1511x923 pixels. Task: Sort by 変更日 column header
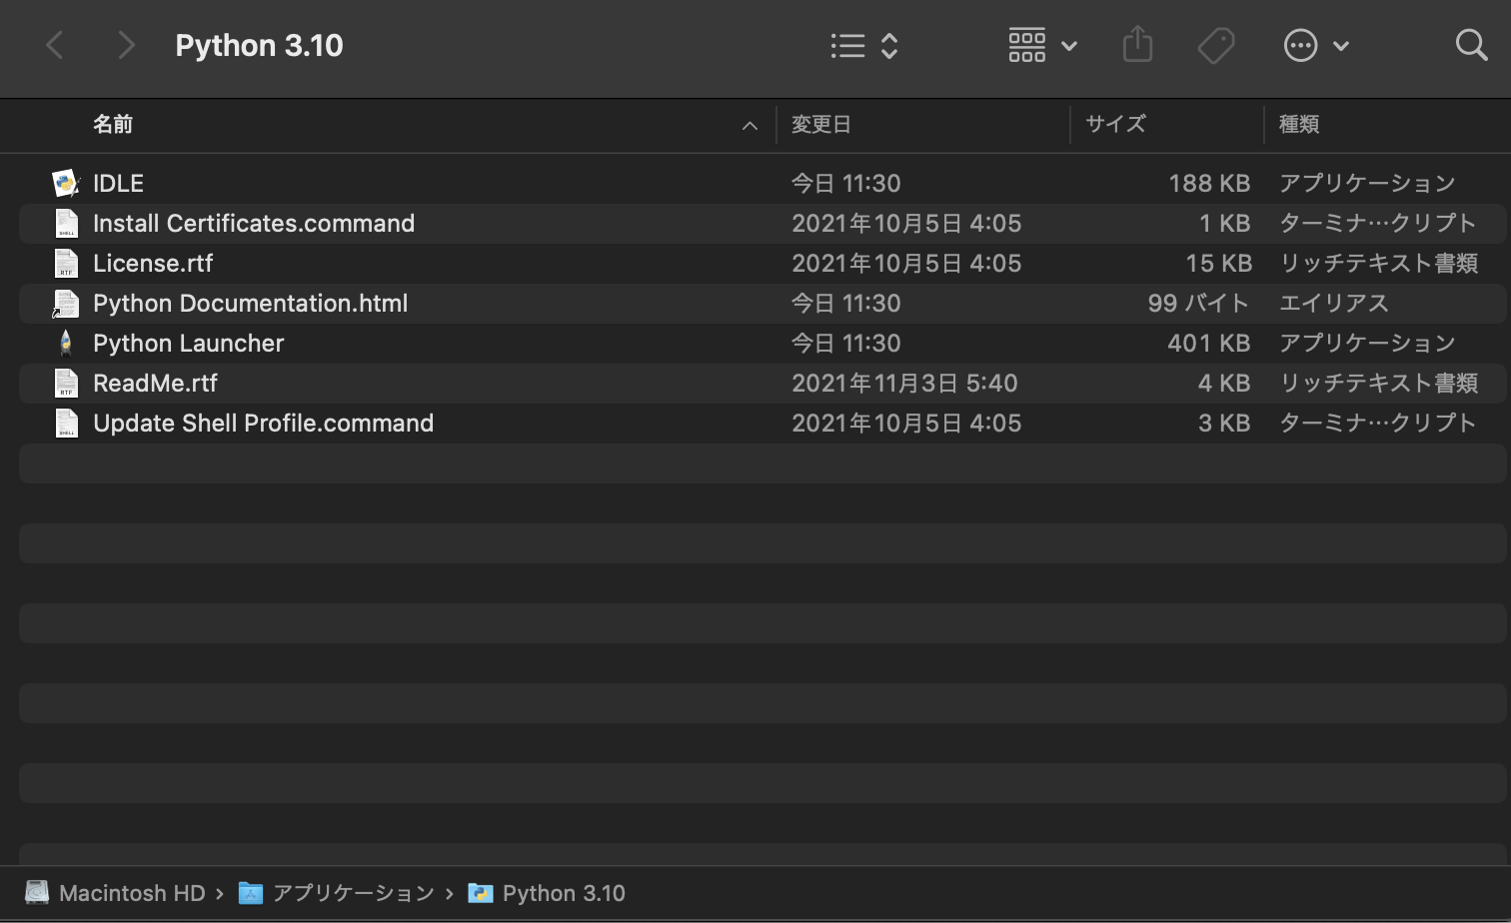coord(821,125)
